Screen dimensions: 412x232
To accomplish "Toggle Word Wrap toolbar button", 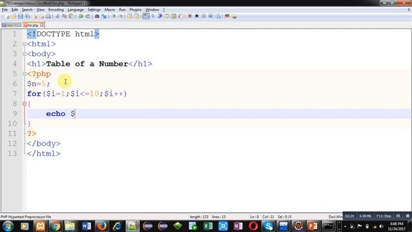I will [146, 16].
